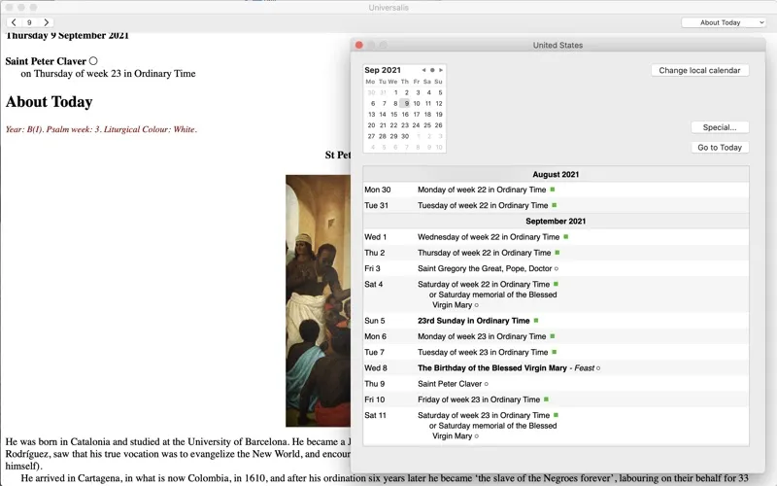Screen dimensions: 777x486
Task: Click Change local calendar button
Action: coord(699,70)
